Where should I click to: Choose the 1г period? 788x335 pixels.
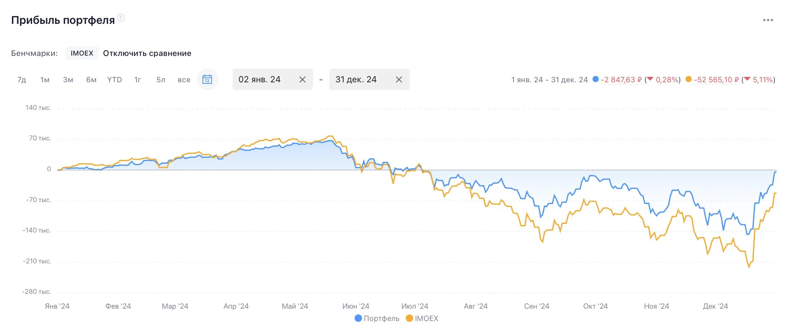point(138,80)
